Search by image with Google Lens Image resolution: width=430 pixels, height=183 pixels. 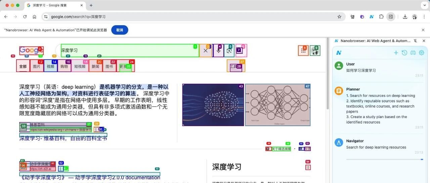(229, 50)
